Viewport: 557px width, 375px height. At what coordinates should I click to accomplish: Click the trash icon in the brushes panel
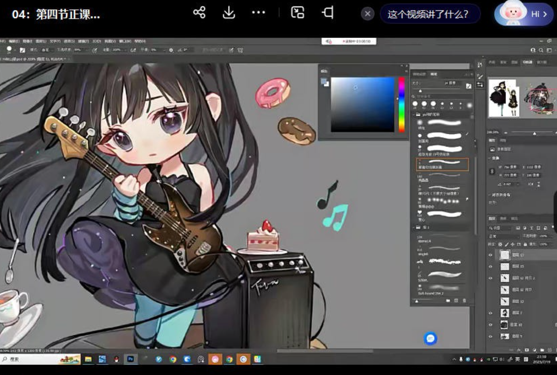point(464,301)
